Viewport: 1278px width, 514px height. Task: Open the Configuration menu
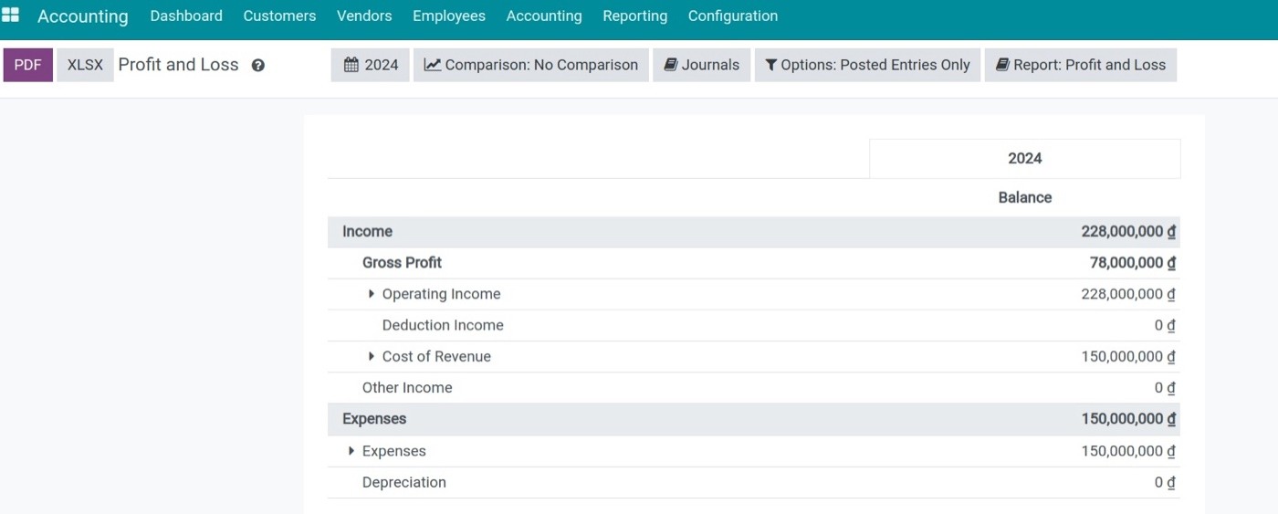(x=733, y=16)
